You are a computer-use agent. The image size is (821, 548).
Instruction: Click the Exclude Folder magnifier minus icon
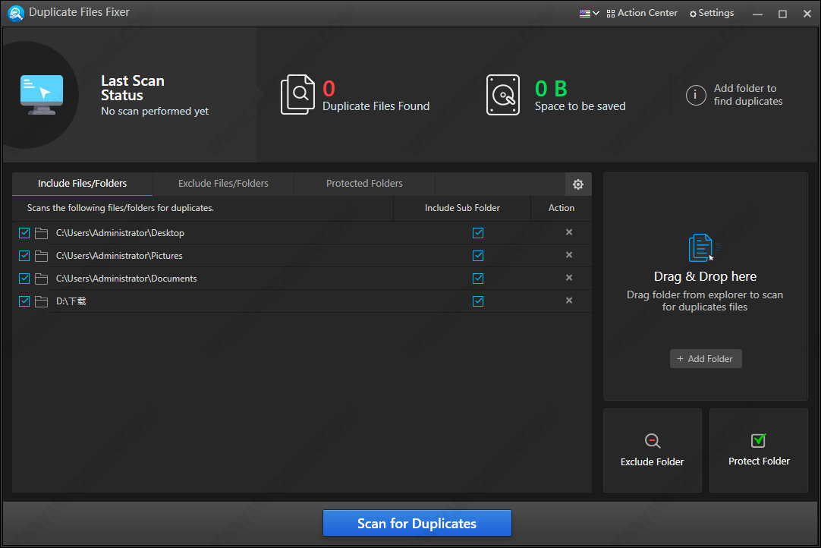[x=653, y=440]
